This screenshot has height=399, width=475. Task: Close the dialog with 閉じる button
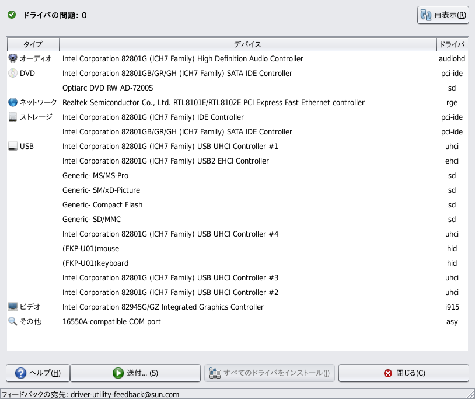coord(404,373)
